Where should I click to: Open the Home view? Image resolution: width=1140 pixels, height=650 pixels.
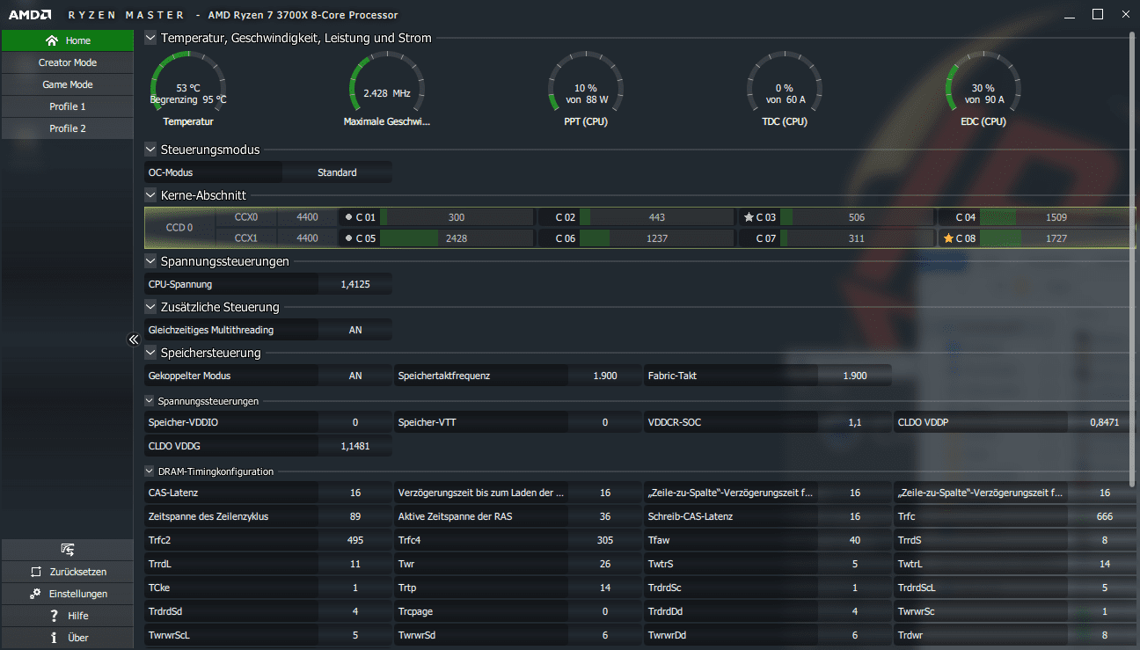tap(68, 40)
